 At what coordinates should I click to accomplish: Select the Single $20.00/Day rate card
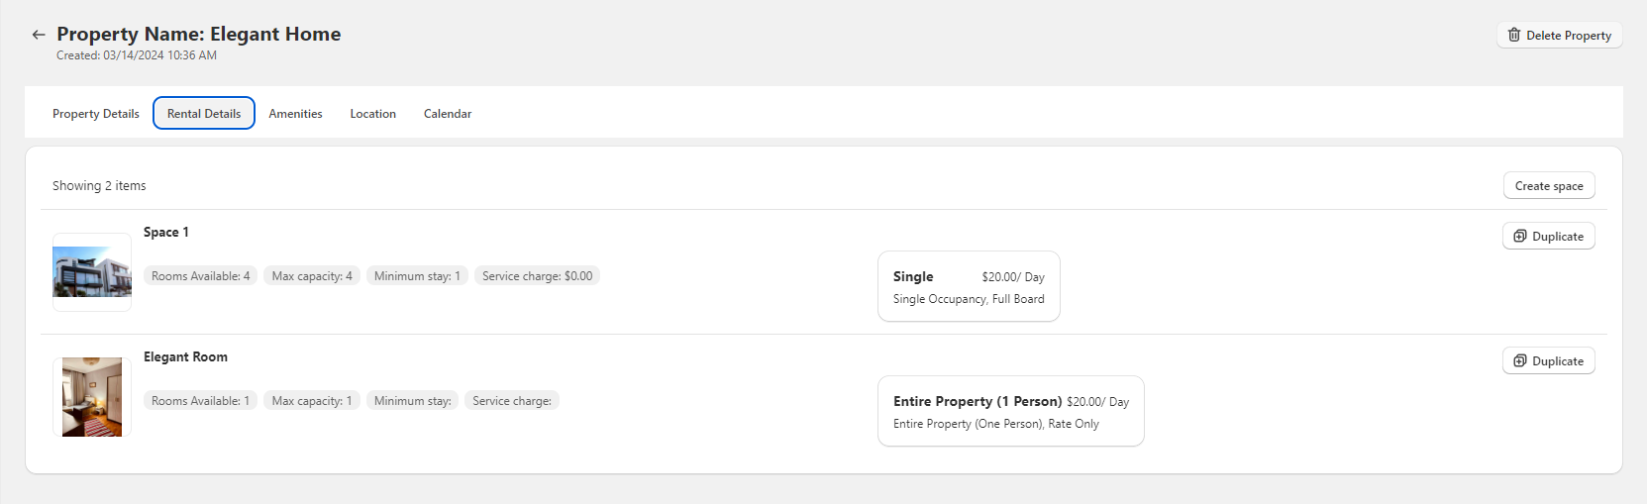click(x=969, y=286)
